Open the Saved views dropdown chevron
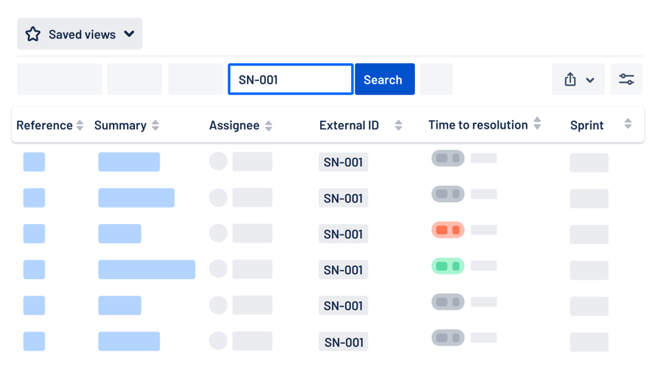This screenshot has width=656, height=373. [129, 34]
